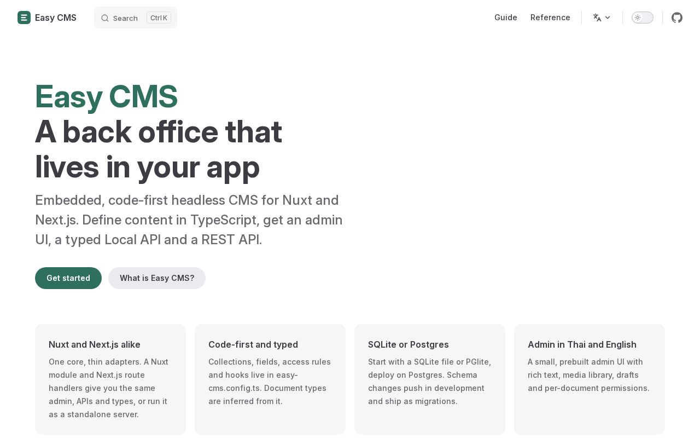Click 'One core, thin adapters' description text
Viewport: 700px width, 438px height.
point(109,388)
